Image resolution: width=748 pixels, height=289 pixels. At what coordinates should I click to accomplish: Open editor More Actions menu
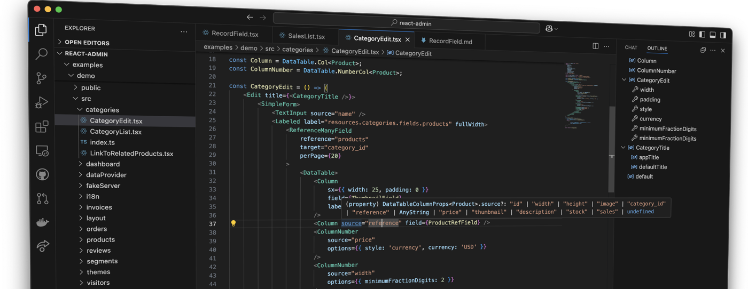point(606,46)
